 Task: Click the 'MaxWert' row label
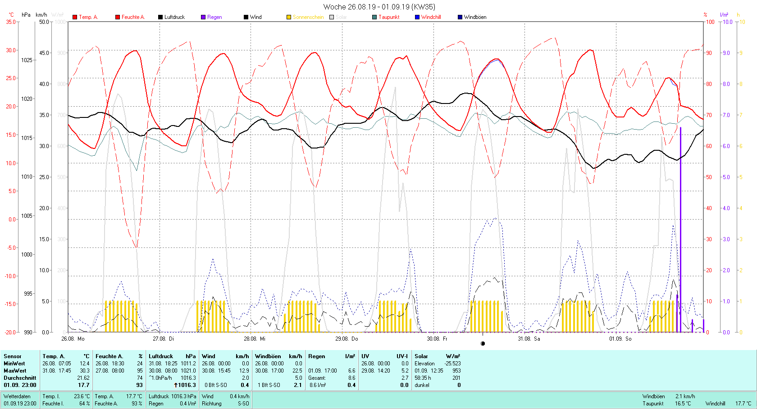coord(15,371)
